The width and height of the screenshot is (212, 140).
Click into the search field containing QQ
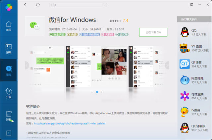(x=78, y=5)
